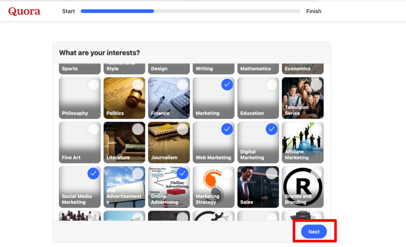This screenshot has height=247, width=406.
Task: Pick the Brands and Branding tile
Action: click(x=303, y=187)
